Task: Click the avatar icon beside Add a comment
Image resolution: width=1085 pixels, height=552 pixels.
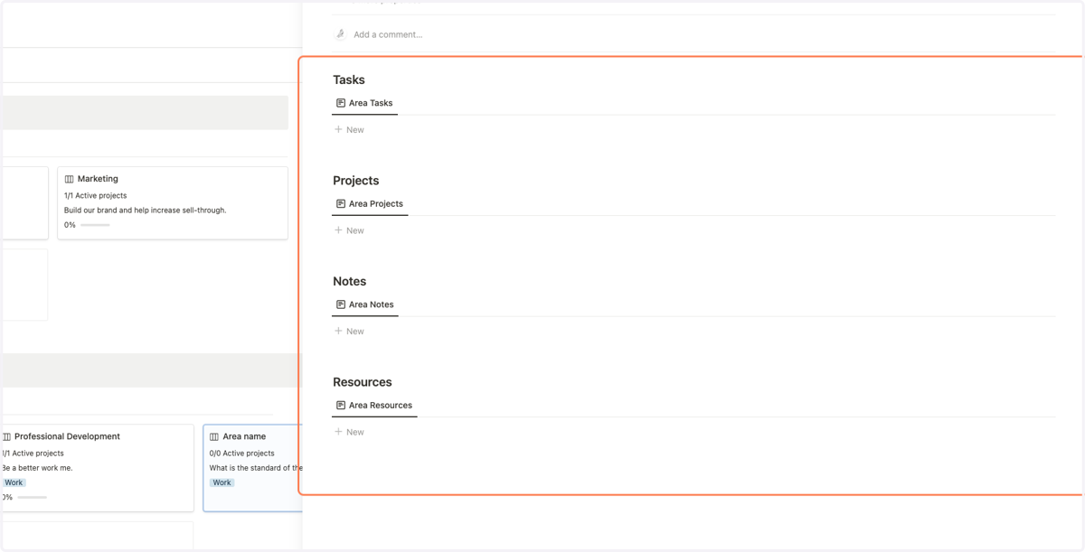Action: click(x=340, y=34)
